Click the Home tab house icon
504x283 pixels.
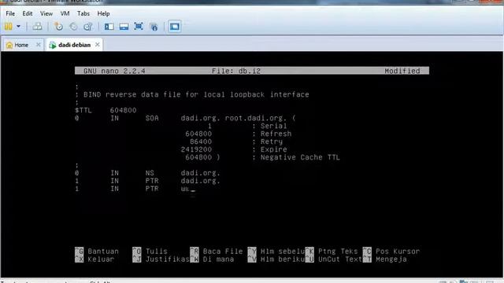pos(9,45)
